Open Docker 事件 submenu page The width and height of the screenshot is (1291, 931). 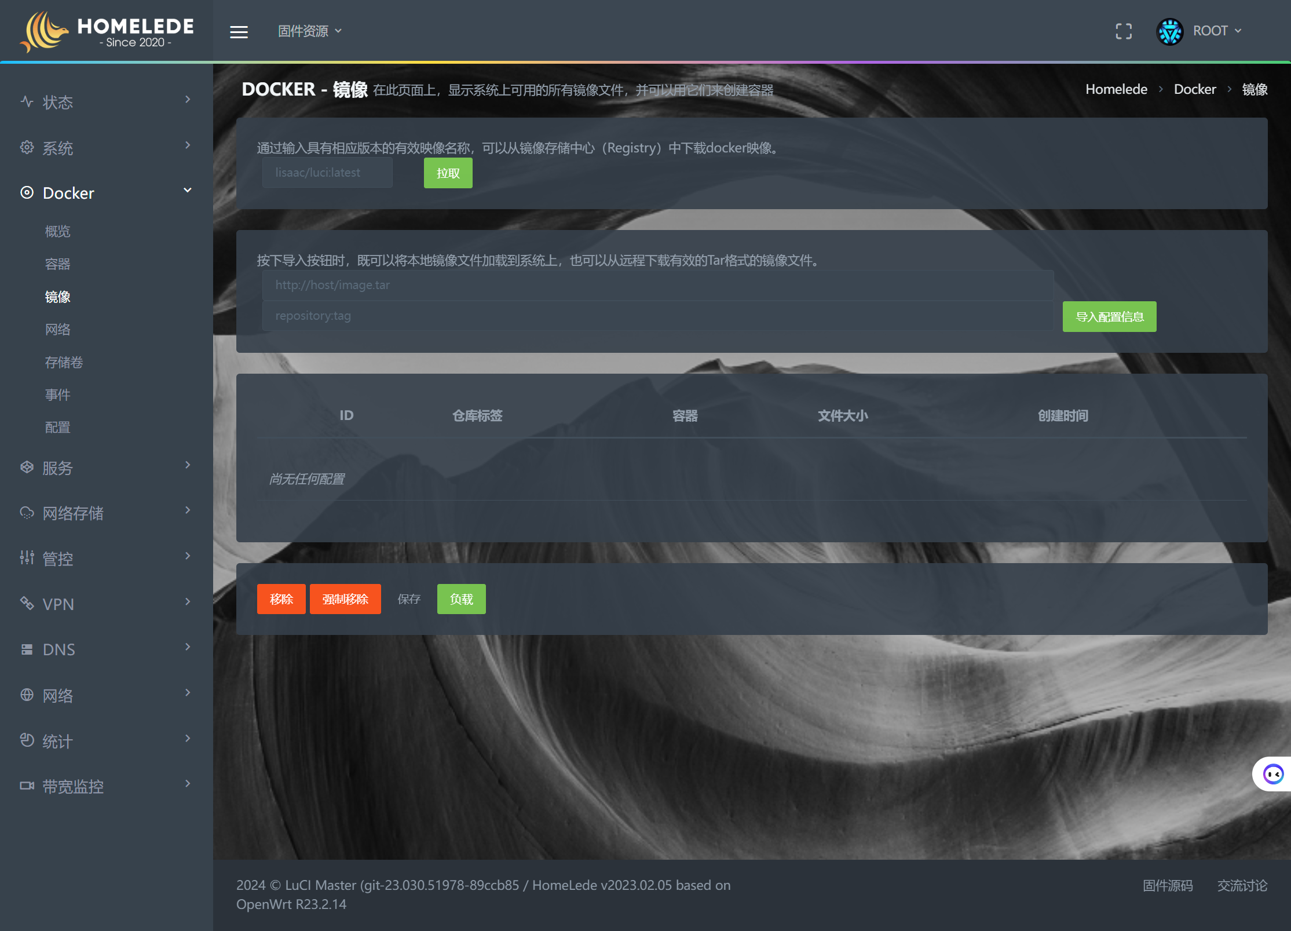click(58, 395)
